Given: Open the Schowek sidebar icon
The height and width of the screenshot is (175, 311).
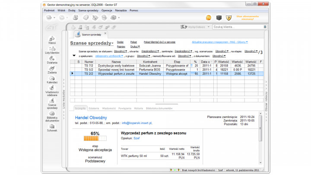Looking at the screenshot, I should coord(52,127).
